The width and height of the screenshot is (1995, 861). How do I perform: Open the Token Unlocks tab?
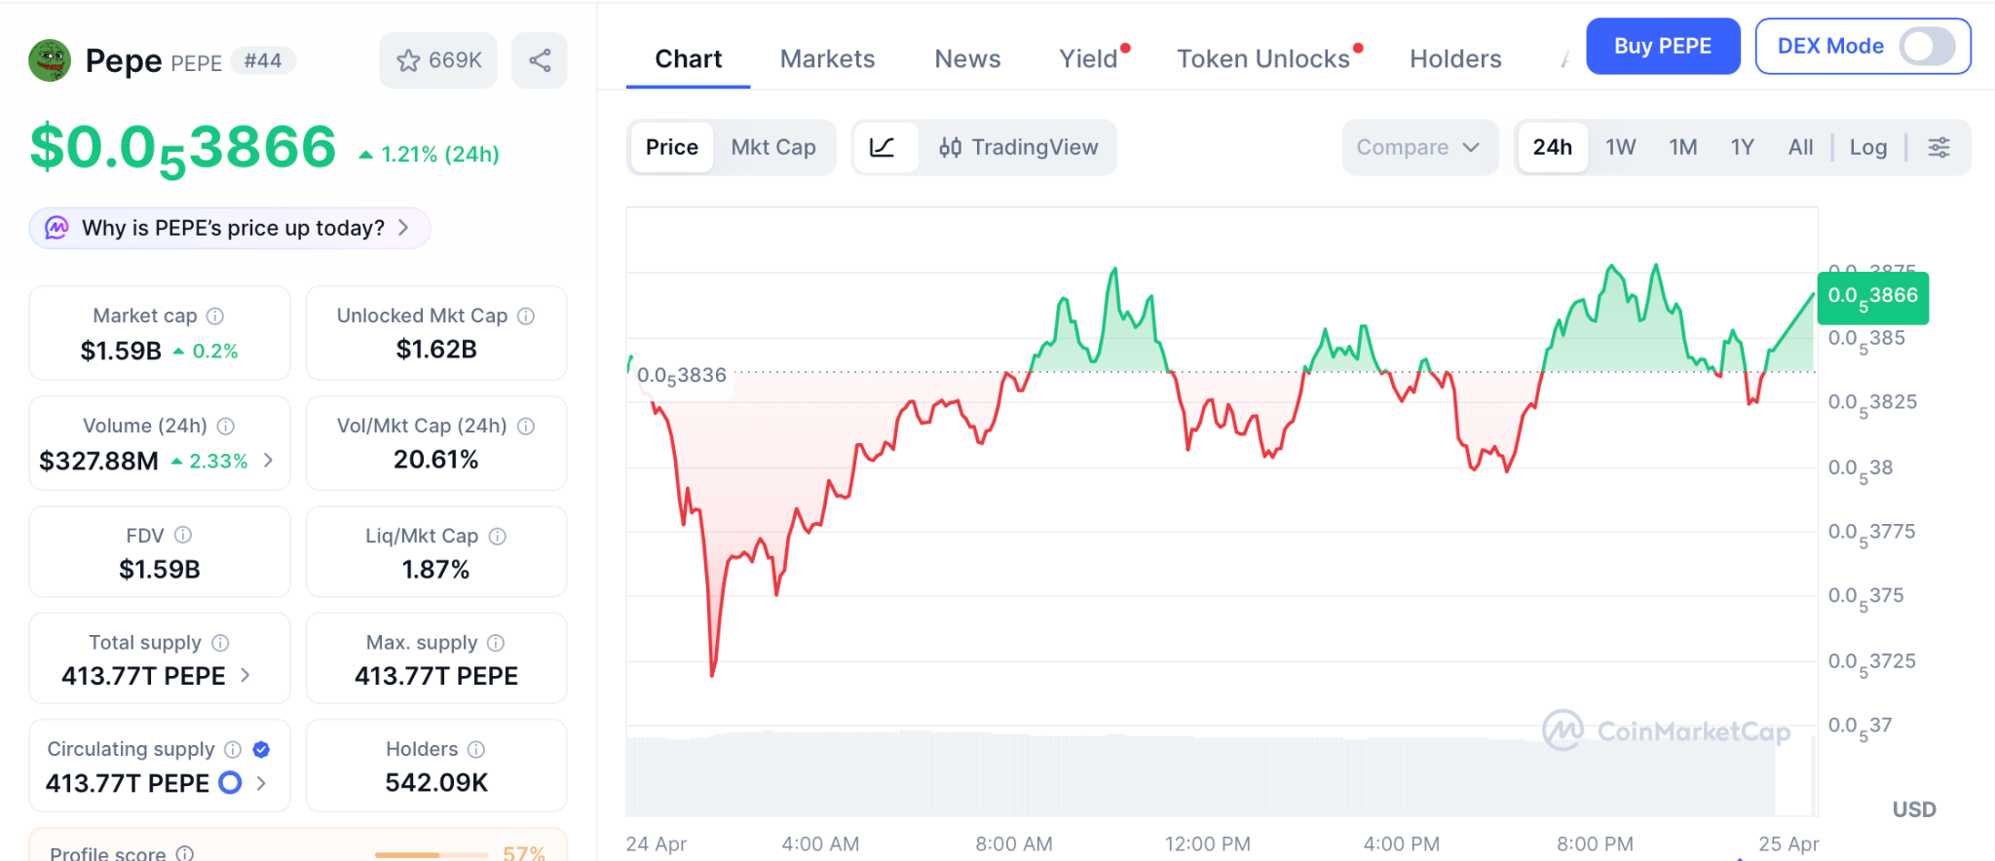click(x=1262, y=59)
